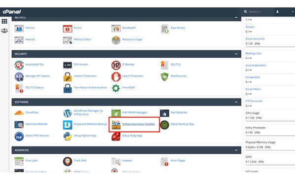Open the Setup Node.js App icon
The width and height of the screenshot is (295, 179).
(164, 125)
